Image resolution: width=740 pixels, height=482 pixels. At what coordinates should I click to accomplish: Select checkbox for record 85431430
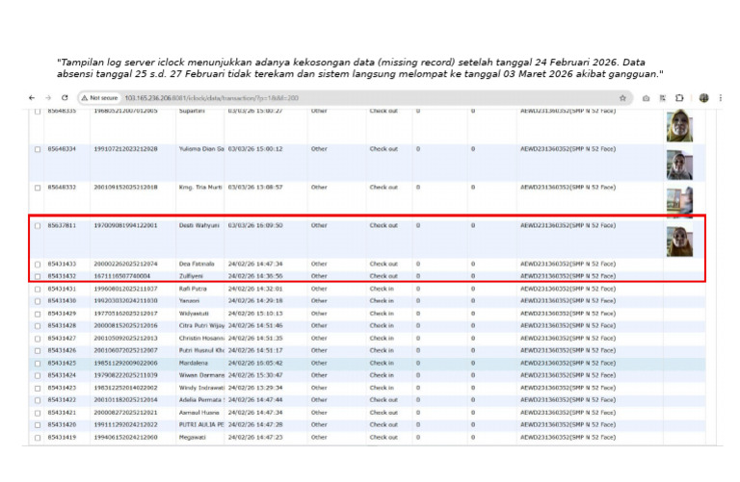38,301
